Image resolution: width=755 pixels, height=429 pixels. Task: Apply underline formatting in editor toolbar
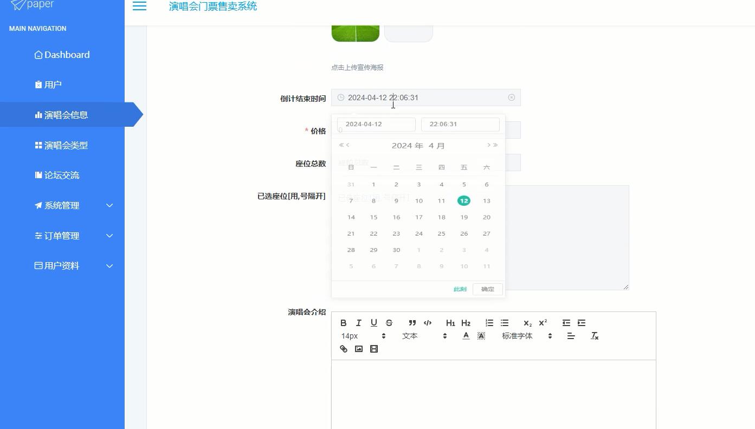point(373,323)
